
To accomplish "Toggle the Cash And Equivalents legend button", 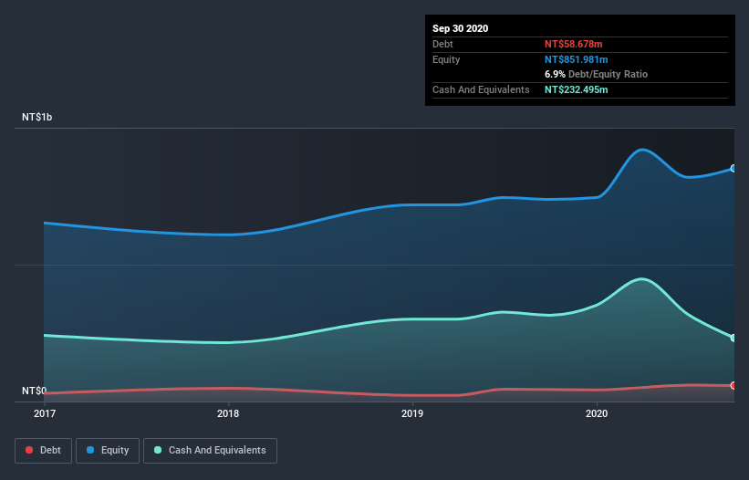I will [210, 451].
